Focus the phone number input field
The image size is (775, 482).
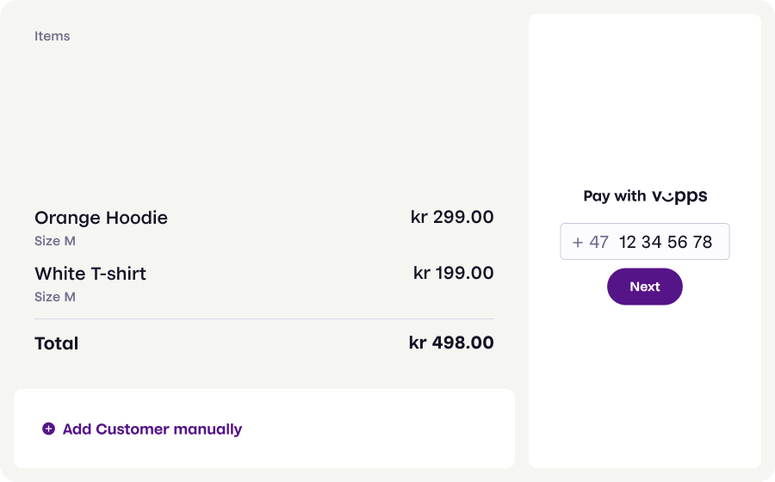(666, 242)
